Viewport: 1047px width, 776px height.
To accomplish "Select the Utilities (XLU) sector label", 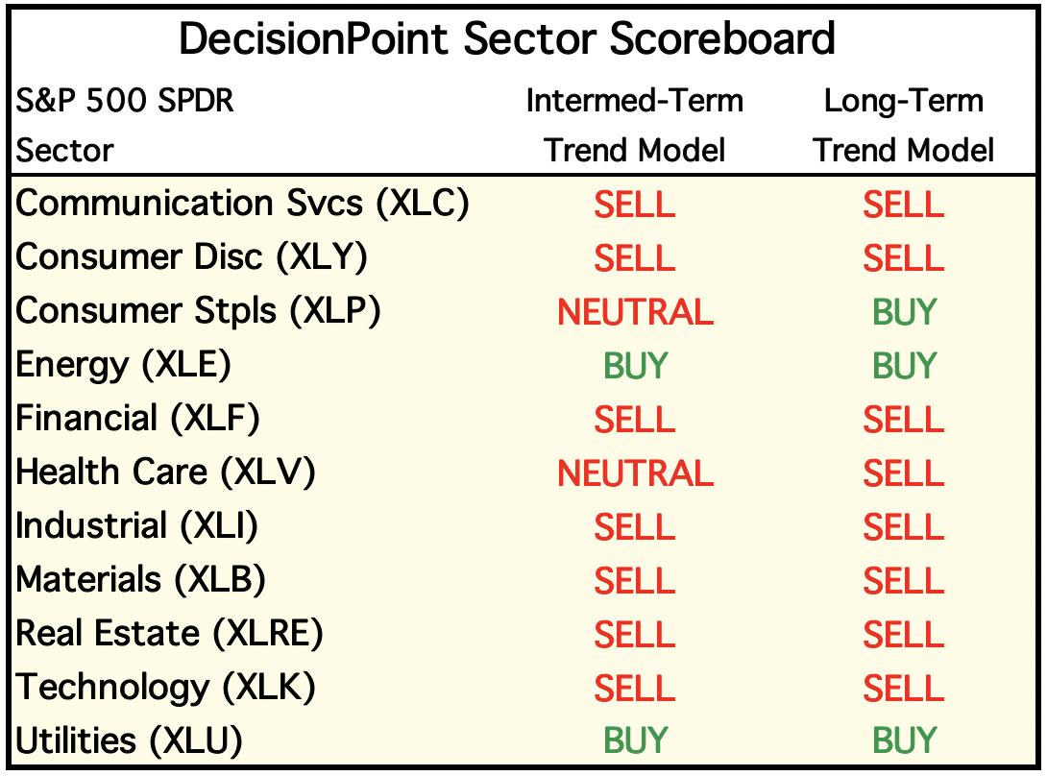I will click(129, 741).
